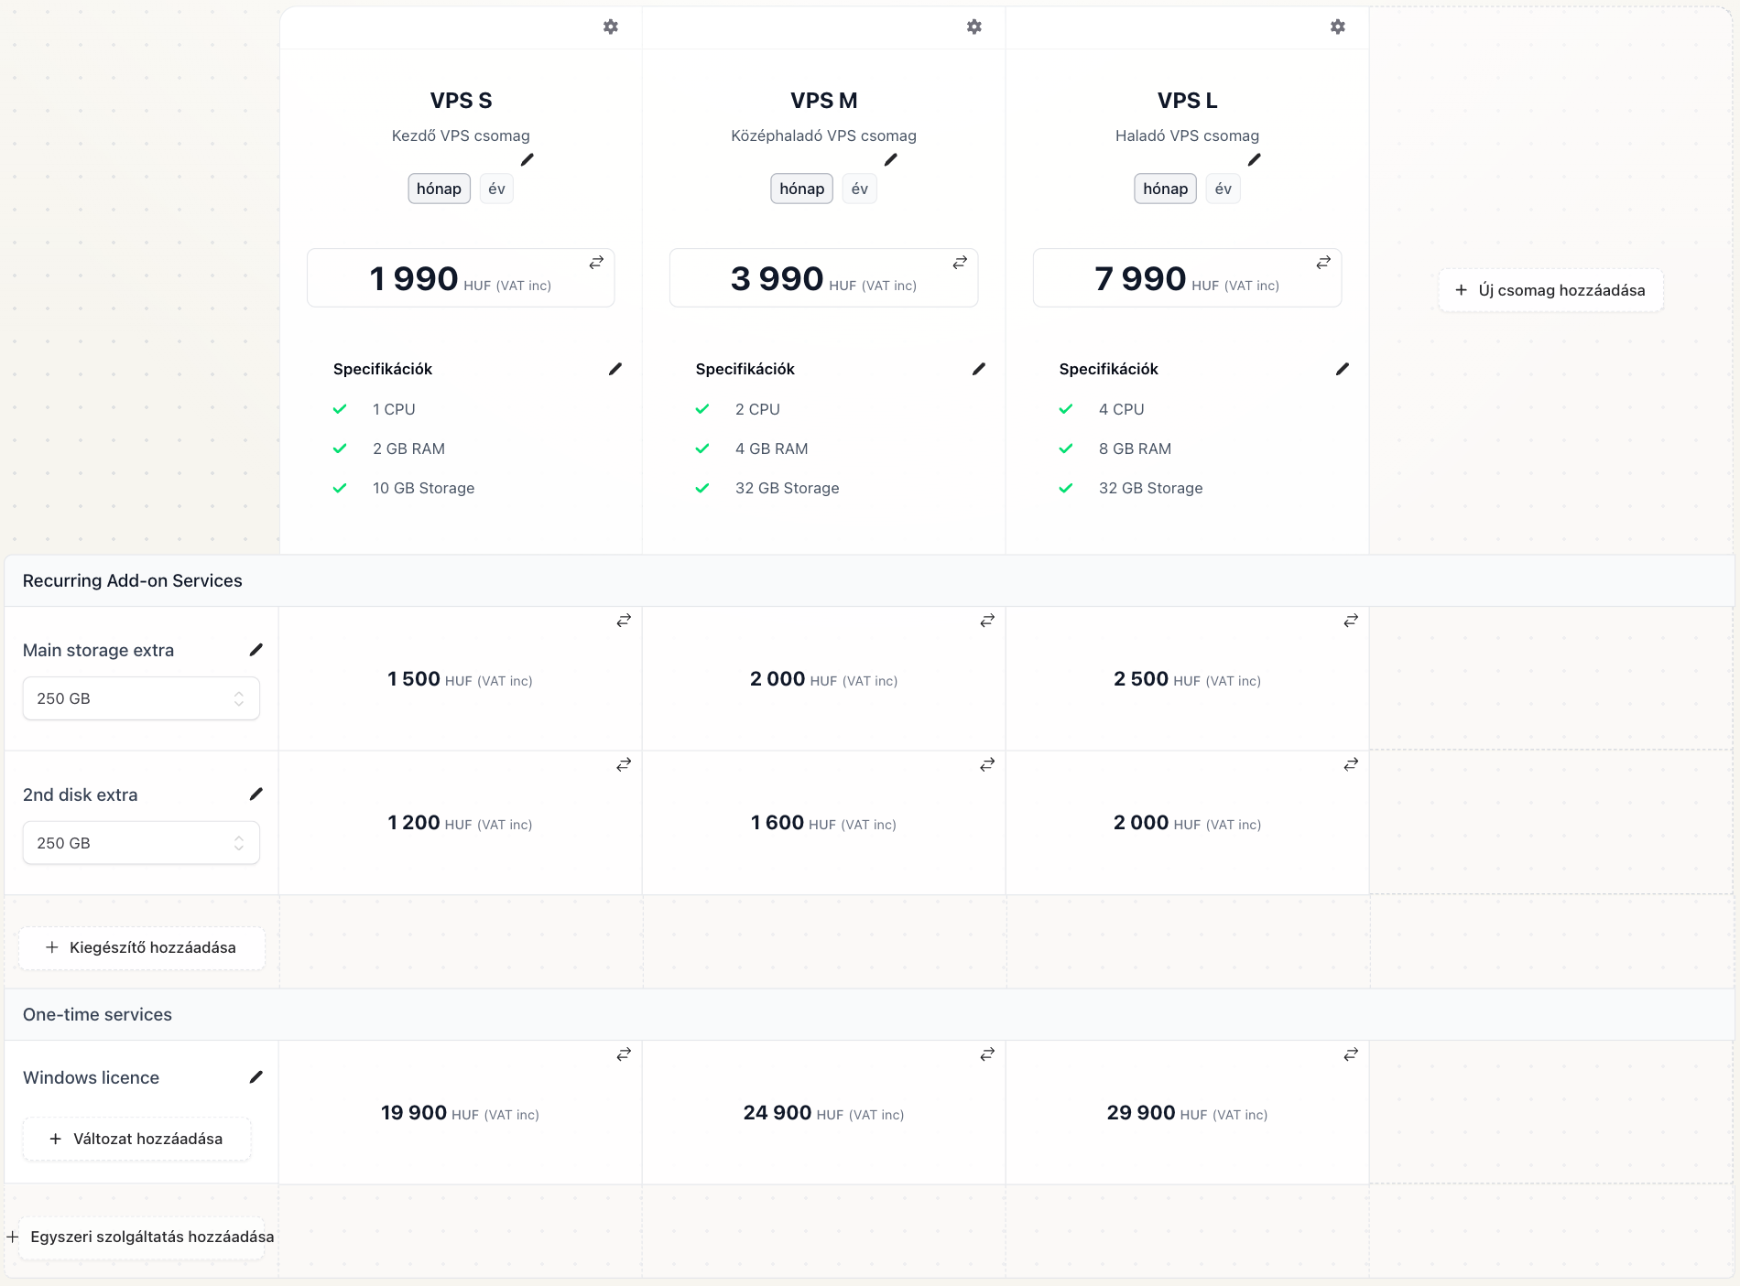Open 2nd disk extra 250 GB dropdown

141,843
